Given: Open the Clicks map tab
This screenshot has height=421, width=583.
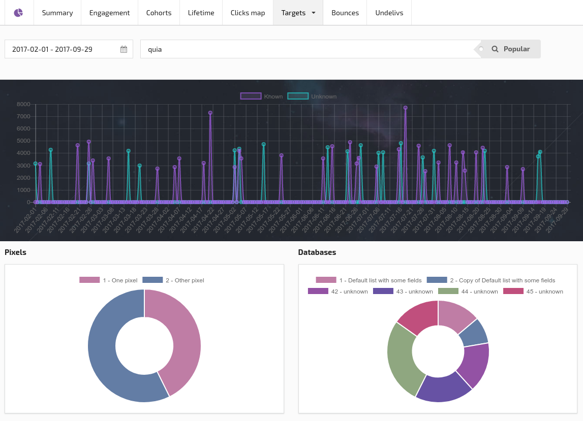Looking at the screenshot, I should coord(248,13).
